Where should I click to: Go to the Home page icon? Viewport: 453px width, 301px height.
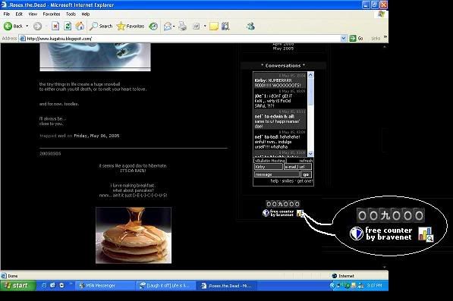pos(80,27)
